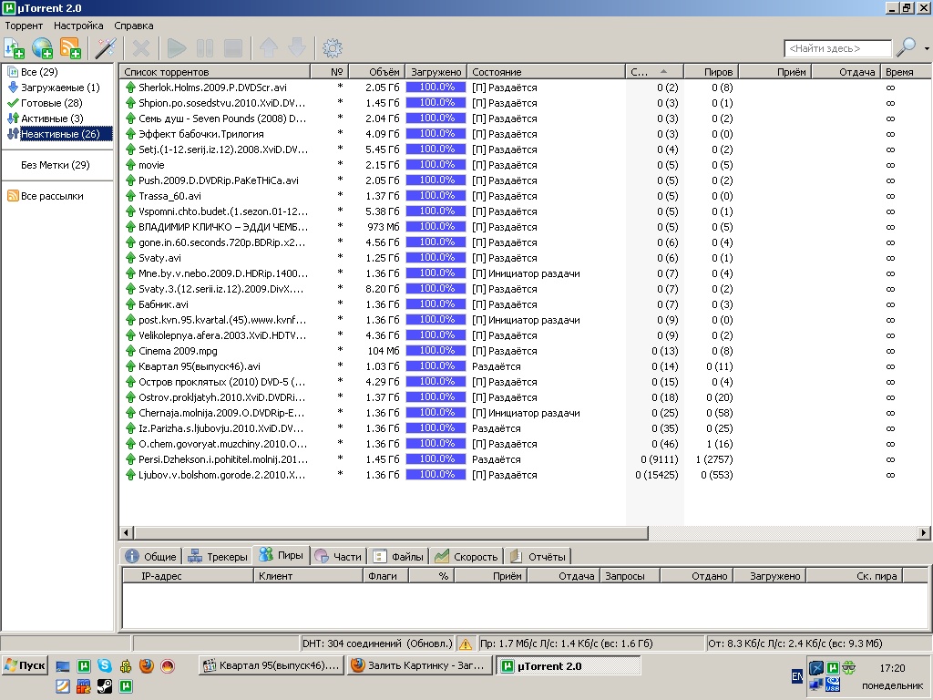The image size is (933, 700).
Task: Click 'Отдача' column header in torrent list
Action: [x=846, y=72]
